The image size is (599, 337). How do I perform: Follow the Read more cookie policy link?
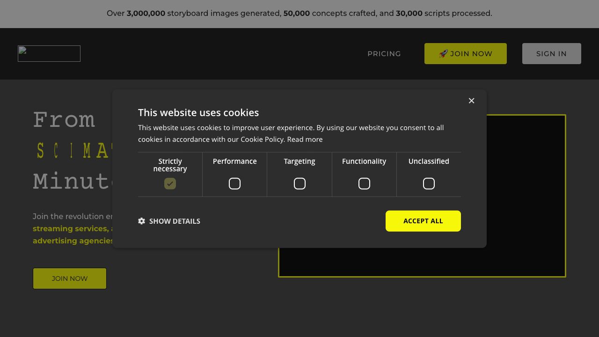tap(305, 139)
